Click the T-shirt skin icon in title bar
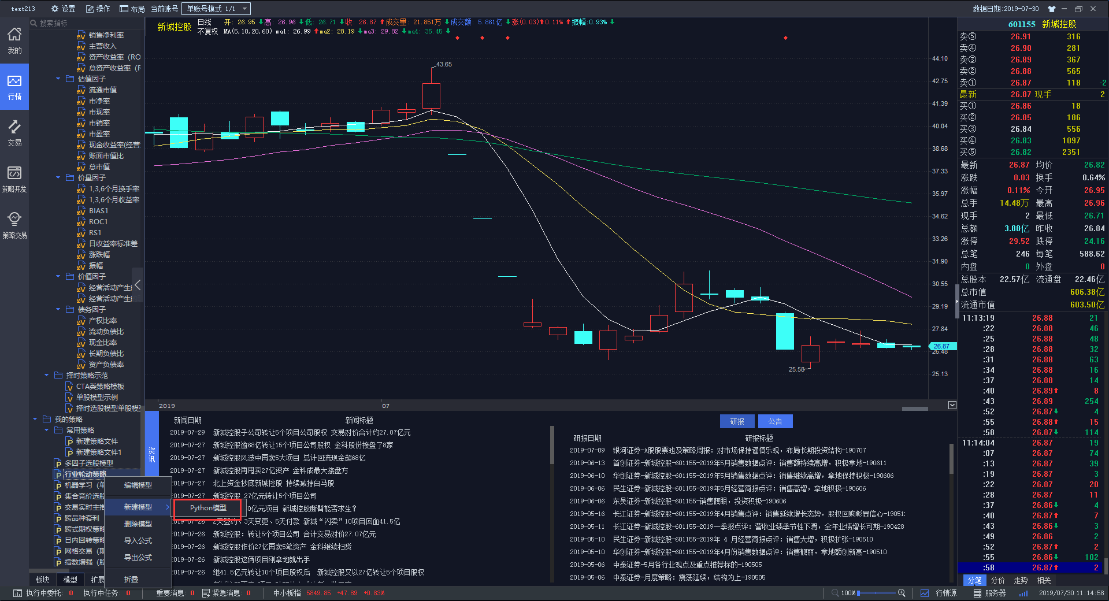 click(x=1051, y=9)
